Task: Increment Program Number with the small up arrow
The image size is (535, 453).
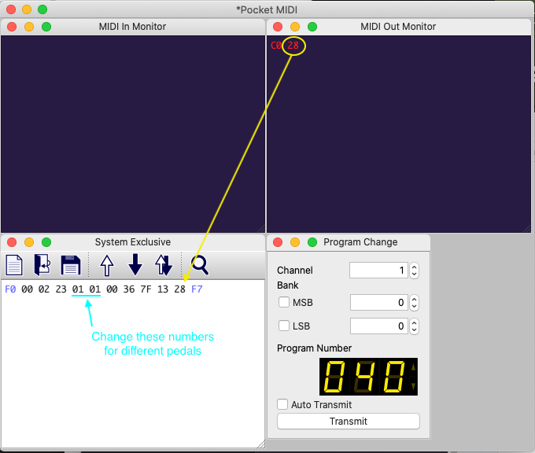Action: tap(414, 367)
